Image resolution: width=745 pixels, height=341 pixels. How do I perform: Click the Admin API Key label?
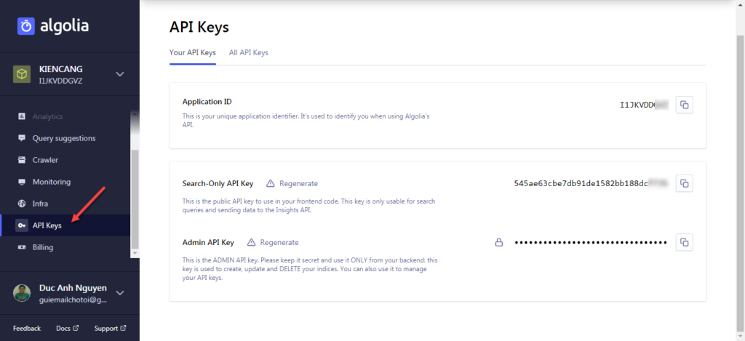pos(208,242)
